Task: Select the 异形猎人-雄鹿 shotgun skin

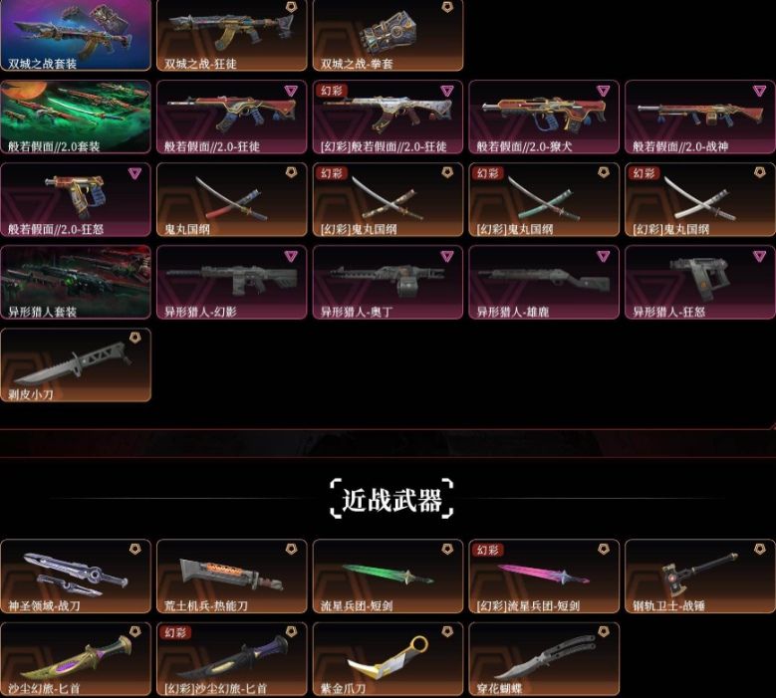Action: point(544,282)
